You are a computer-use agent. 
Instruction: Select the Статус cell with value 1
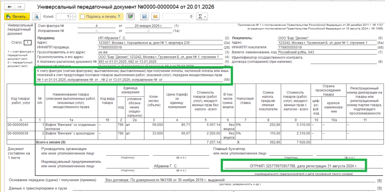click(27, 43)
